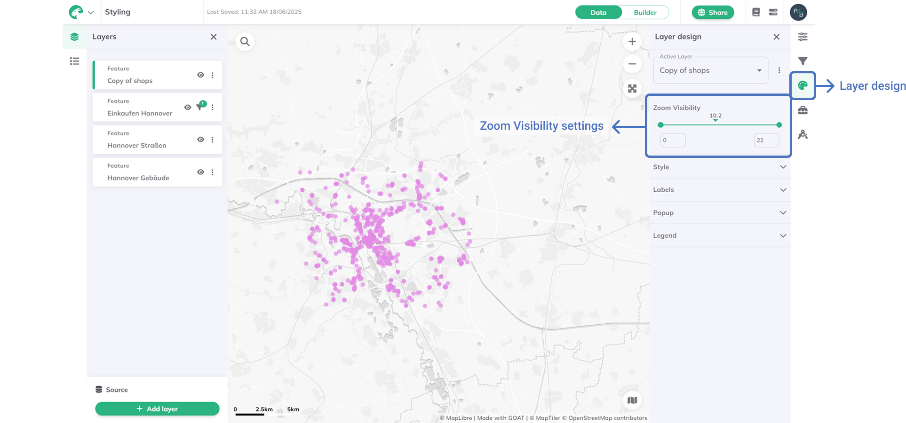Open the toolbox icon in right sidebar

pos(803,110)
